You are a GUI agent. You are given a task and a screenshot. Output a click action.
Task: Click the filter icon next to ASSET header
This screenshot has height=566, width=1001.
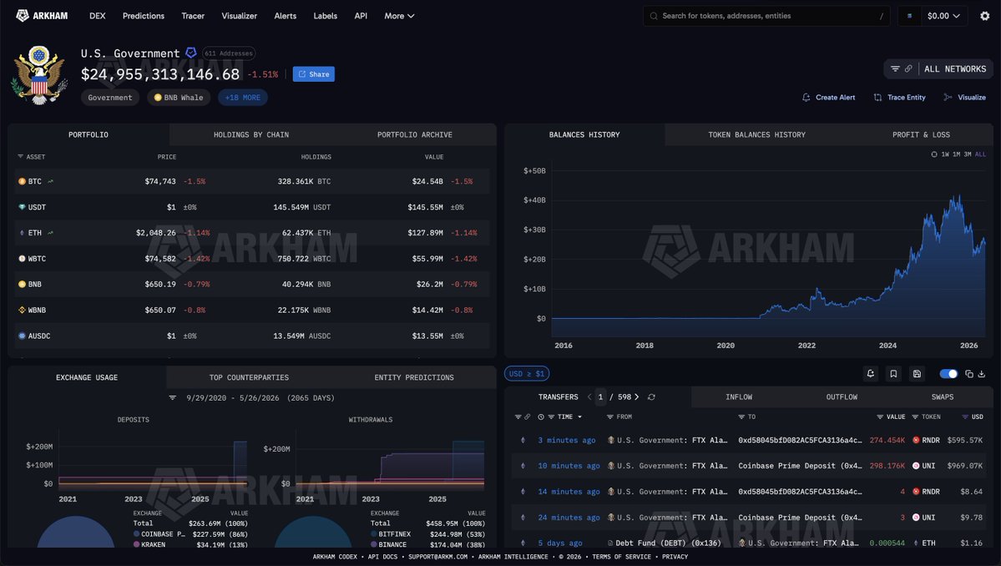pos(20,156)
